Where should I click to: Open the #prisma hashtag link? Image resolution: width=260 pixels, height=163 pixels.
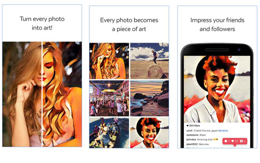click(223, 131)
